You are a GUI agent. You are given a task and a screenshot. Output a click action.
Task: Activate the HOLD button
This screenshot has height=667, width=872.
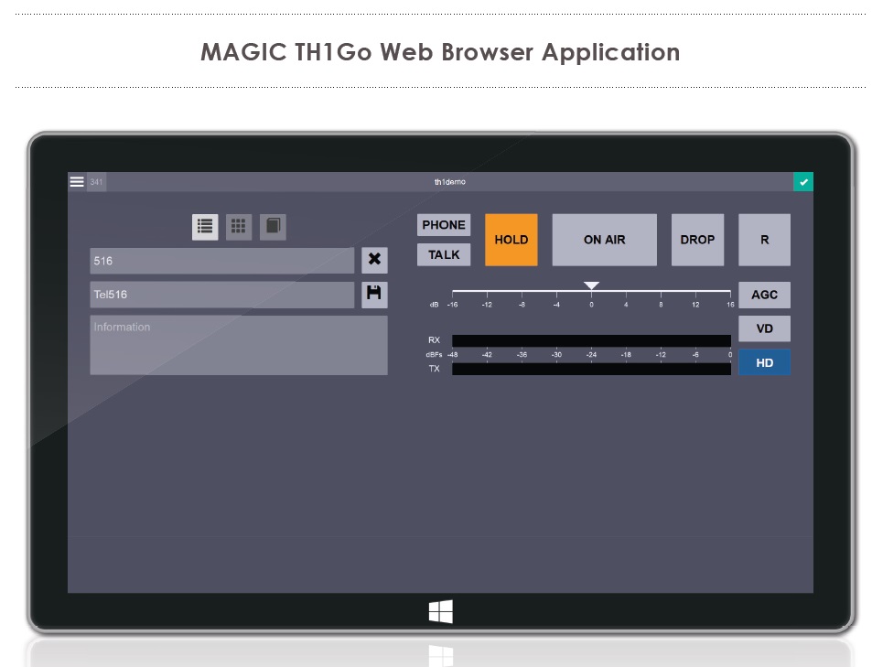(x=511, y=240)
